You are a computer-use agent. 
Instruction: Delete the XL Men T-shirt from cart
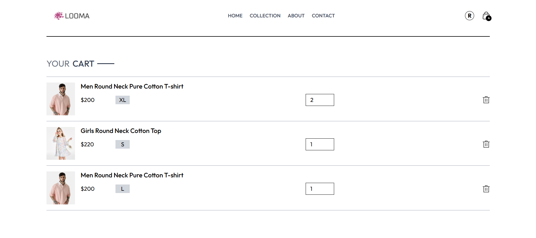tap(486, 100)
